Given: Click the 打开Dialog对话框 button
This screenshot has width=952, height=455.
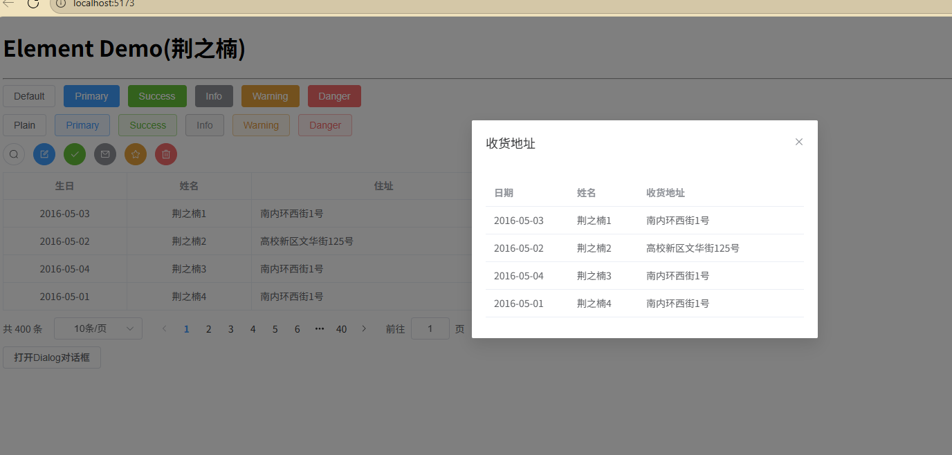Looking at the screenshot, I should pyautogui.click(x=52, y=357).
